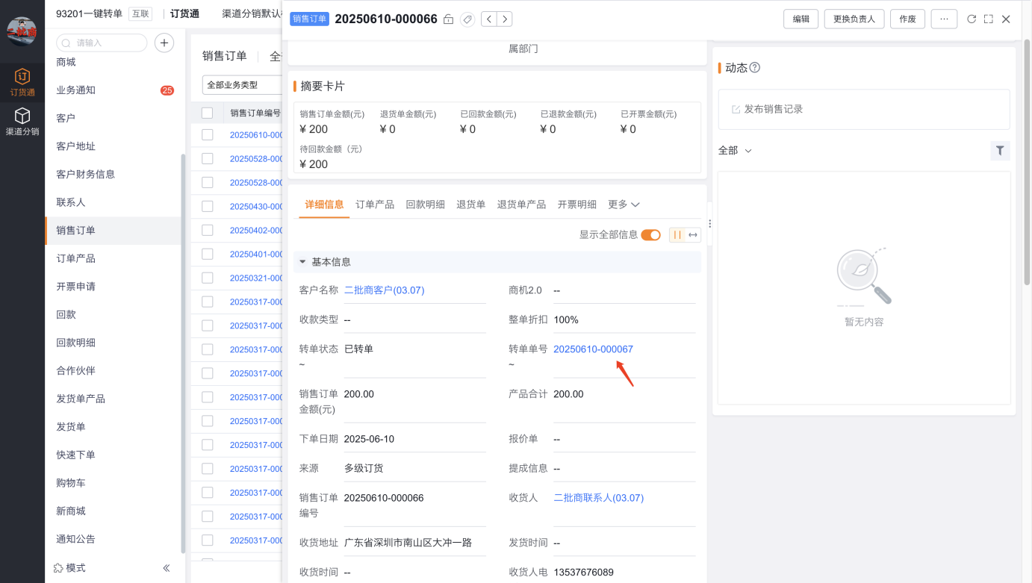Image resolution: width=1032 pixels, height=583 pixels.
Task: Switch to the 回款明细 tab
Action: coord(425,205)
